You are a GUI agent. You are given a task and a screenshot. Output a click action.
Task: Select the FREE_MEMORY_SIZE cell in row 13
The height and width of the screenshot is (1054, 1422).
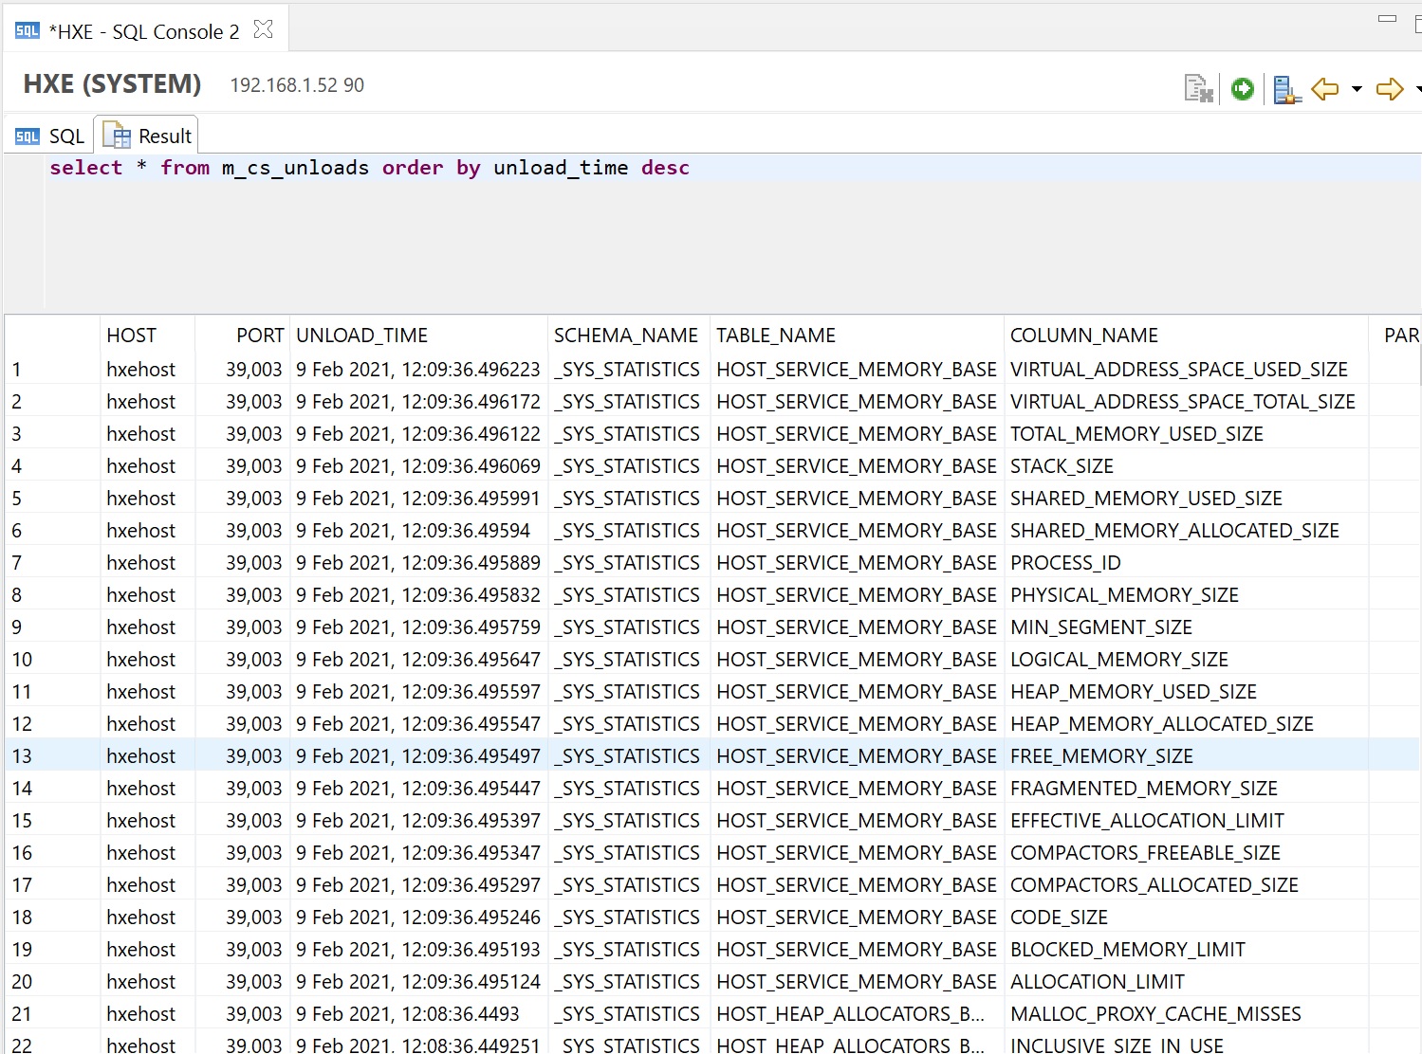point(1101,756)
